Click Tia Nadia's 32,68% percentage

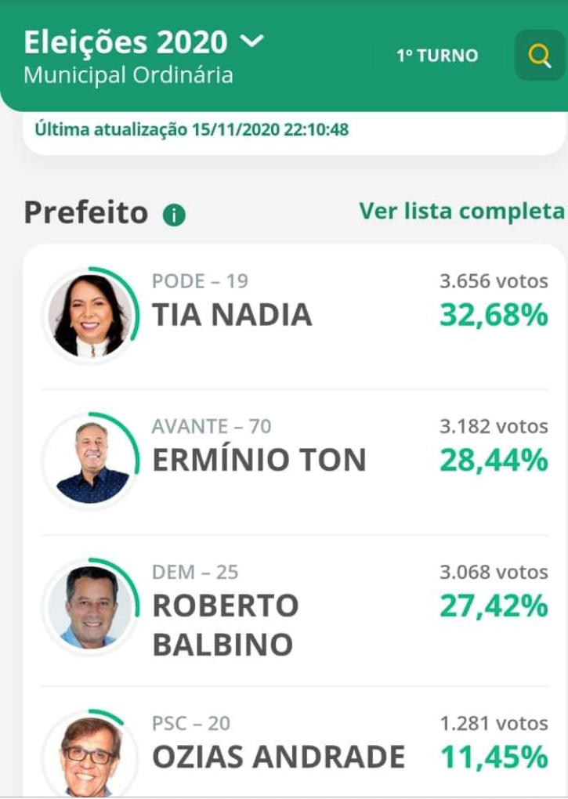point(494,314)
